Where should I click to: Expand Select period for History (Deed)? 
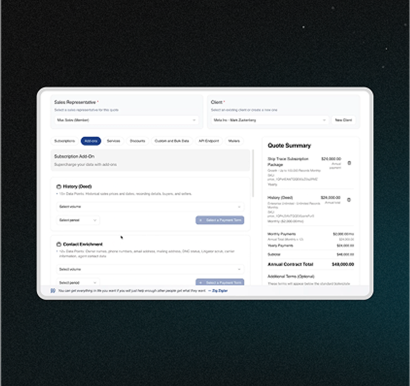tap(78, 220)
